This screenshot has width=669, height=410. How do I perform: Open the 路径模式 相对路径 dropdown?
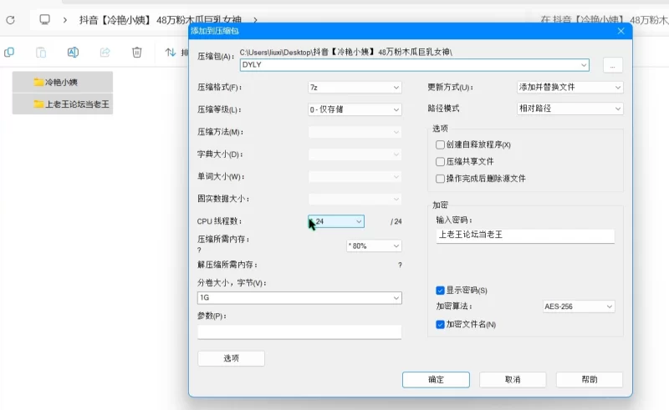570,109
